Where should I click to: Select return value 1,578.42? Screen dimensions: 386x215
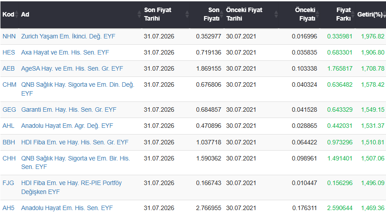[373, 84]
